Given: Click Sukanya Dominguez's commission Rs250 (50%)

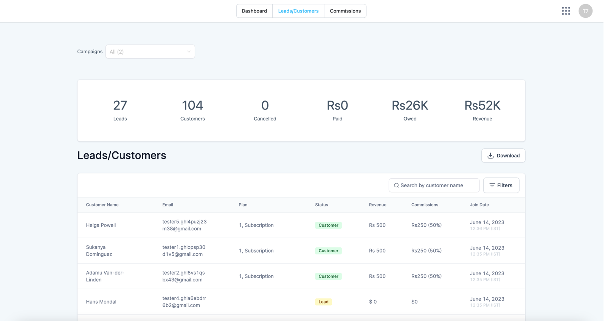Looking at the screenshot, I should (427, 251).
